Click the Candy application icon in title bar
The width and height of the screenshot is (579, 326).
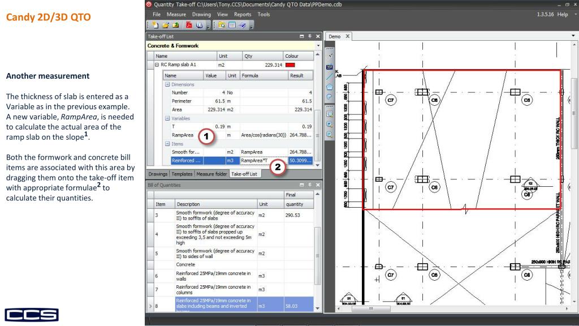[x=149, y=5]
